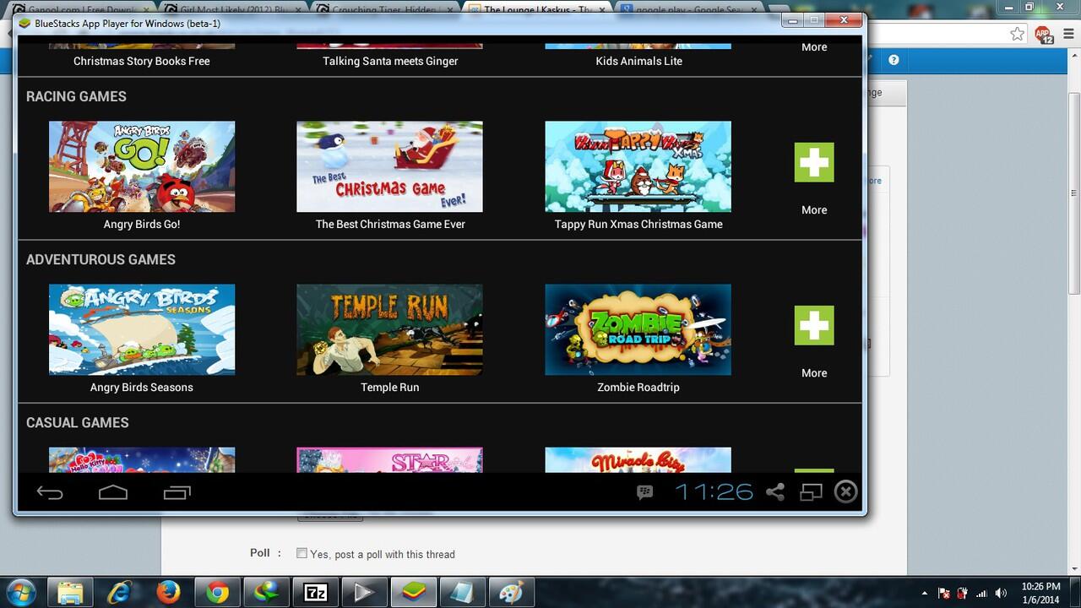Open BlueStacks notifications chat icon
This screenshot has width=1081, height=608.
[x=645, y=492]
